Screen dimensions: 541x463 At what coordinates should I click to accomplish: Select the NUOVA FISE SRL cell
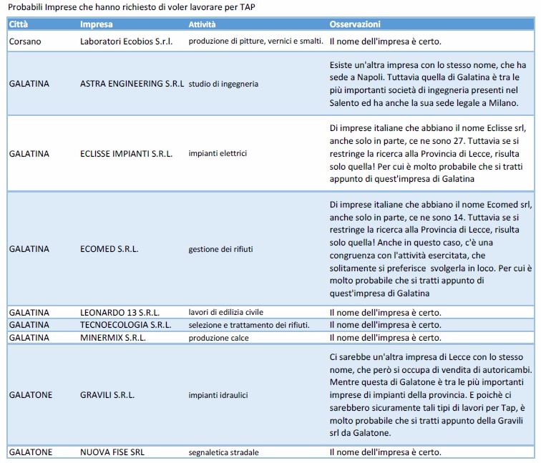[x=112, y=452]
